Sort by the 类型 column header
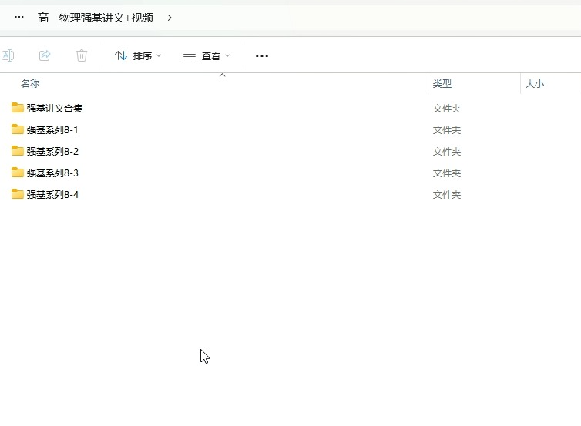This screenshot has height=426, width=581. [442, 84]
